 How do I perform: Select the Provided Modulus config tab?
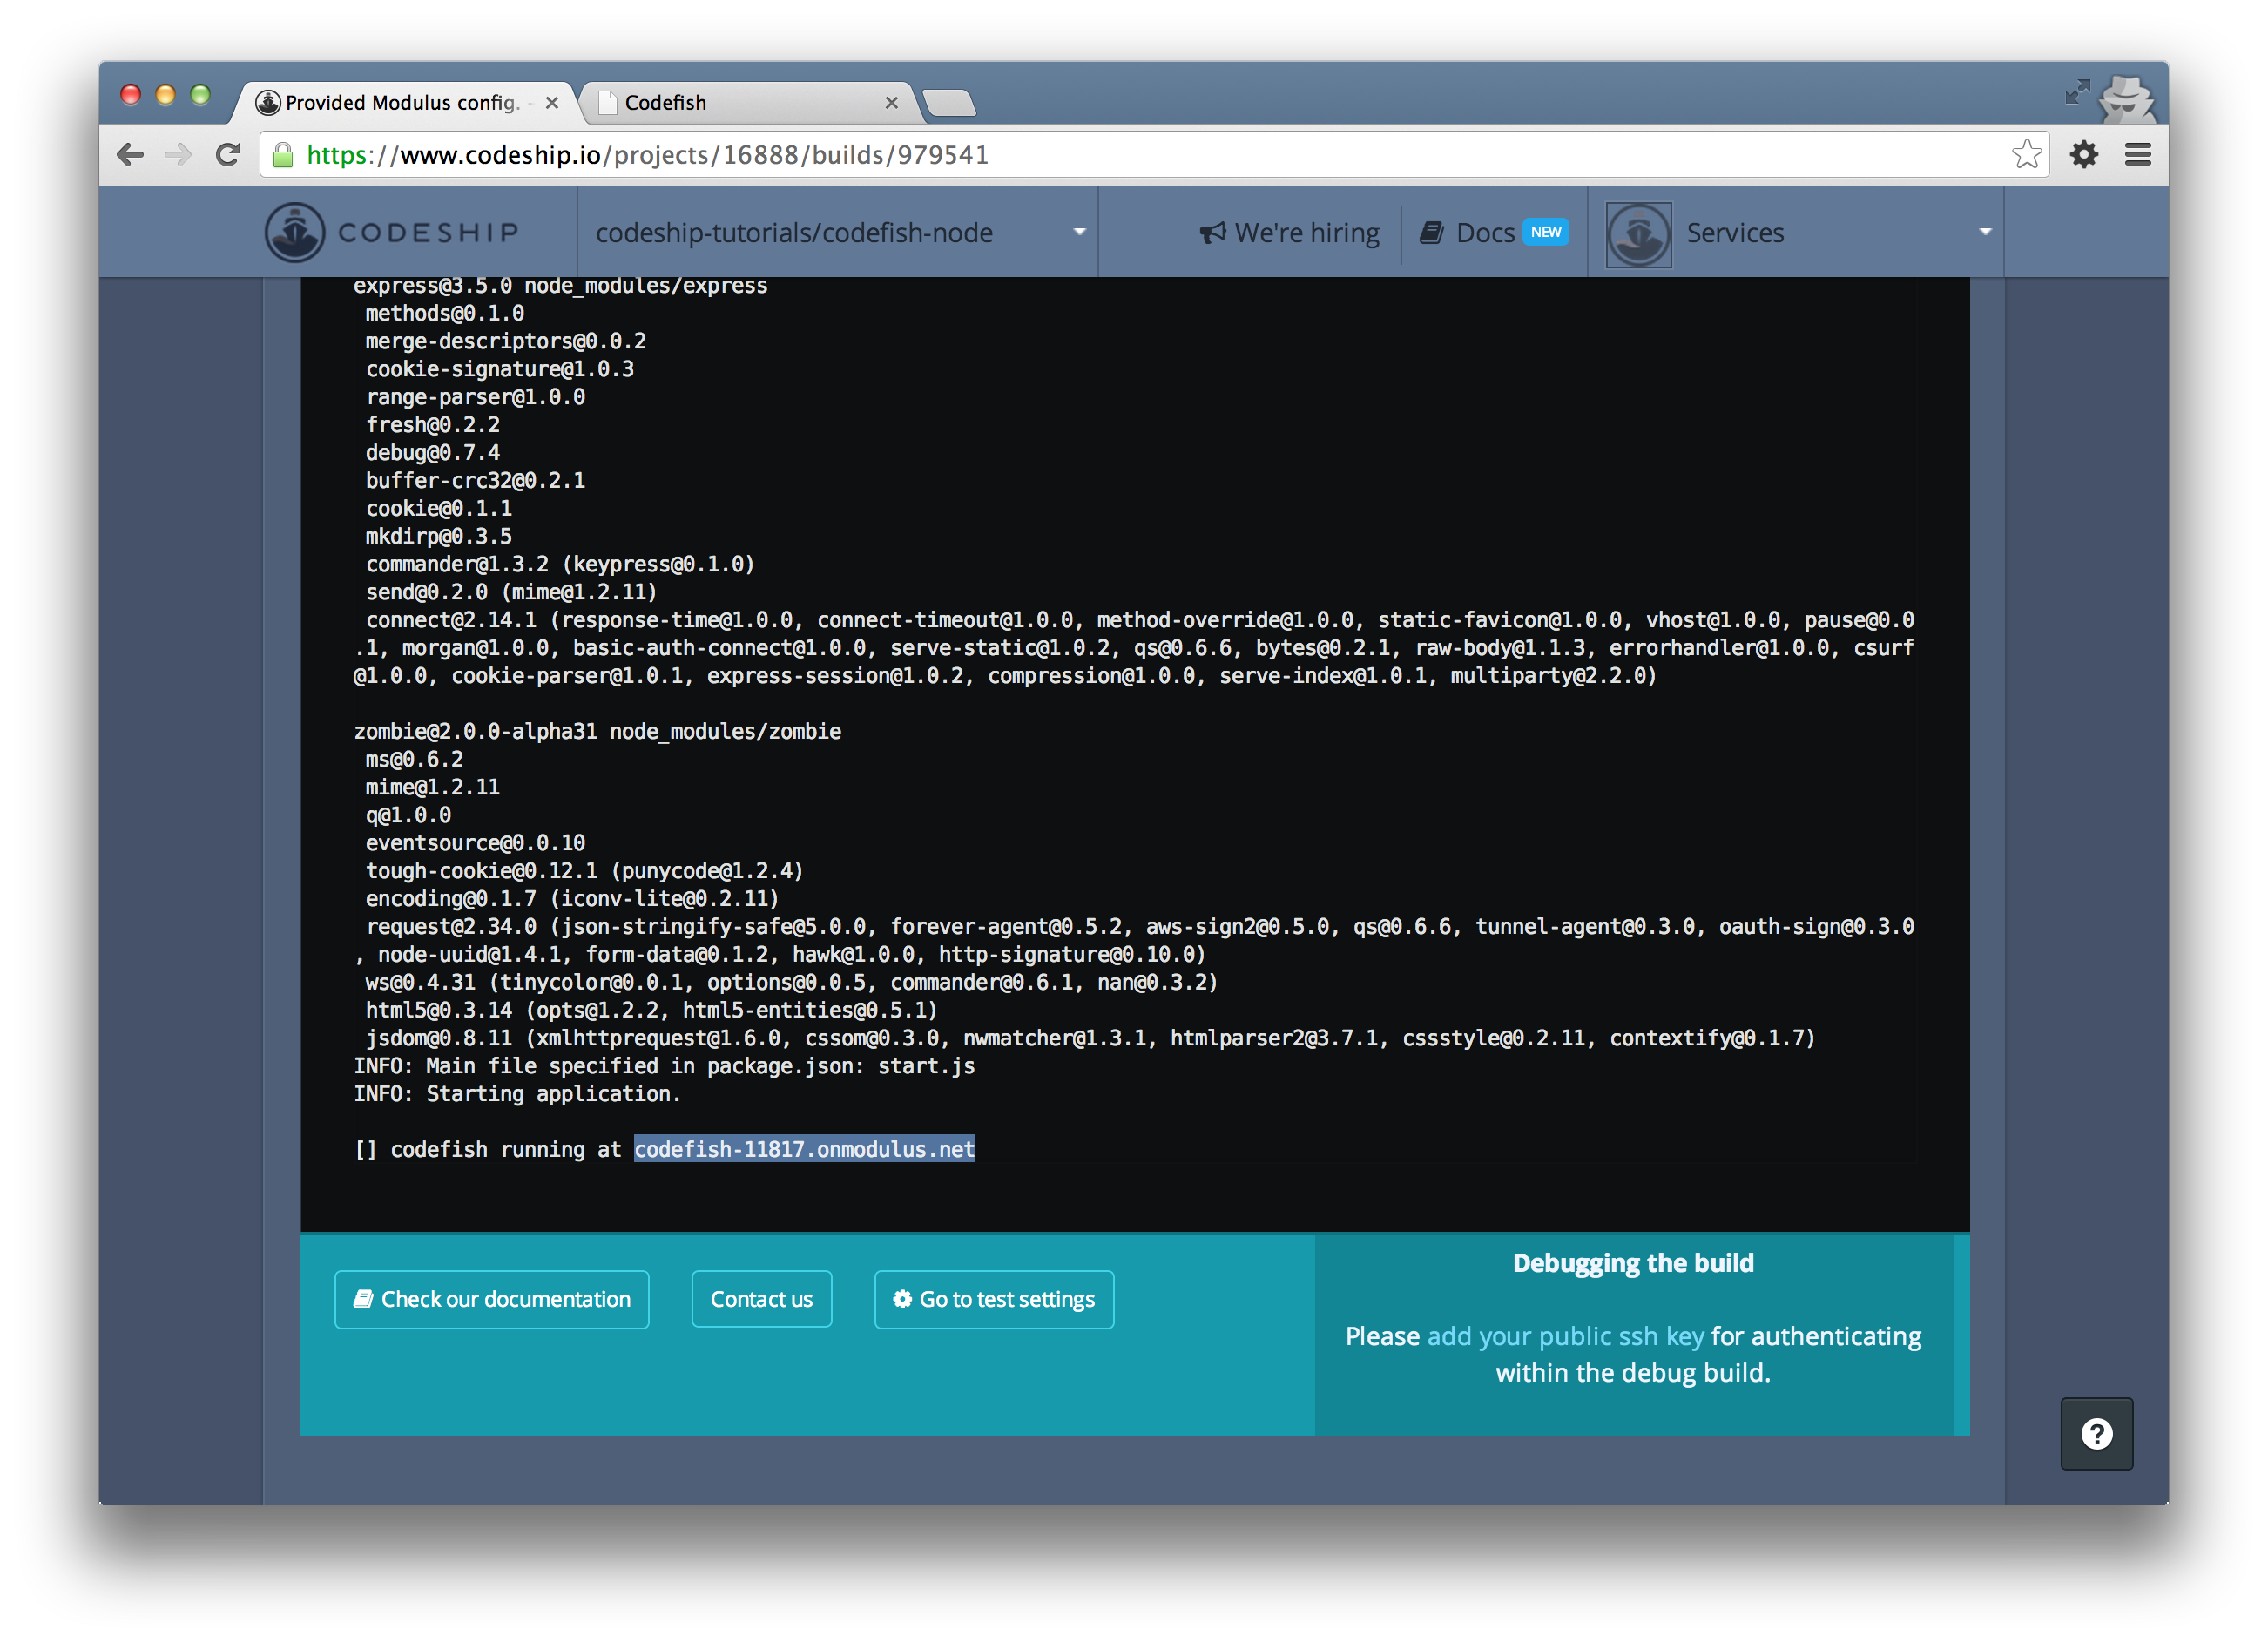(400, 103)
